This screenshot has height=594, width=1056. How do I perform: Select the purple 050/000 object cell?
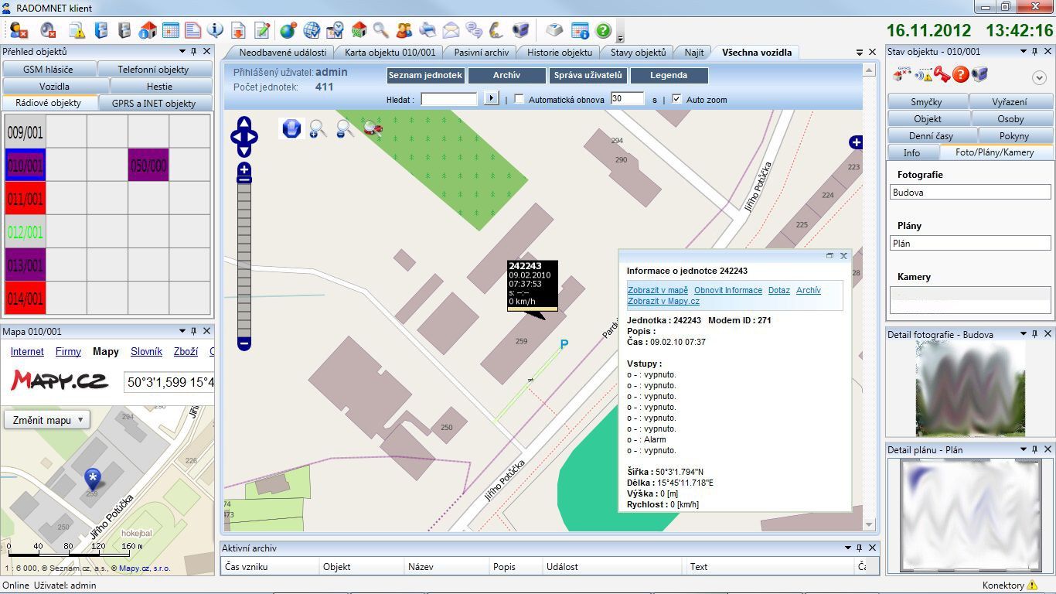point(148,166)
